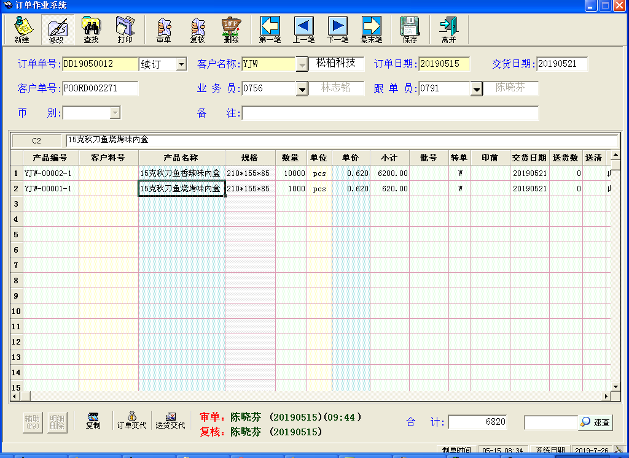Click the 打印 (Print) toolbar icon
The image size is (629, 458).
pyautogui.click(x=125, y=29)
